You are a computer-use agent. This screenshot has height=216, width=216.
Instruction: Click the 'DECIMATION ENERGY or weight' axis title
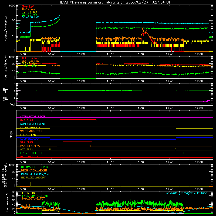click(4, 175)
